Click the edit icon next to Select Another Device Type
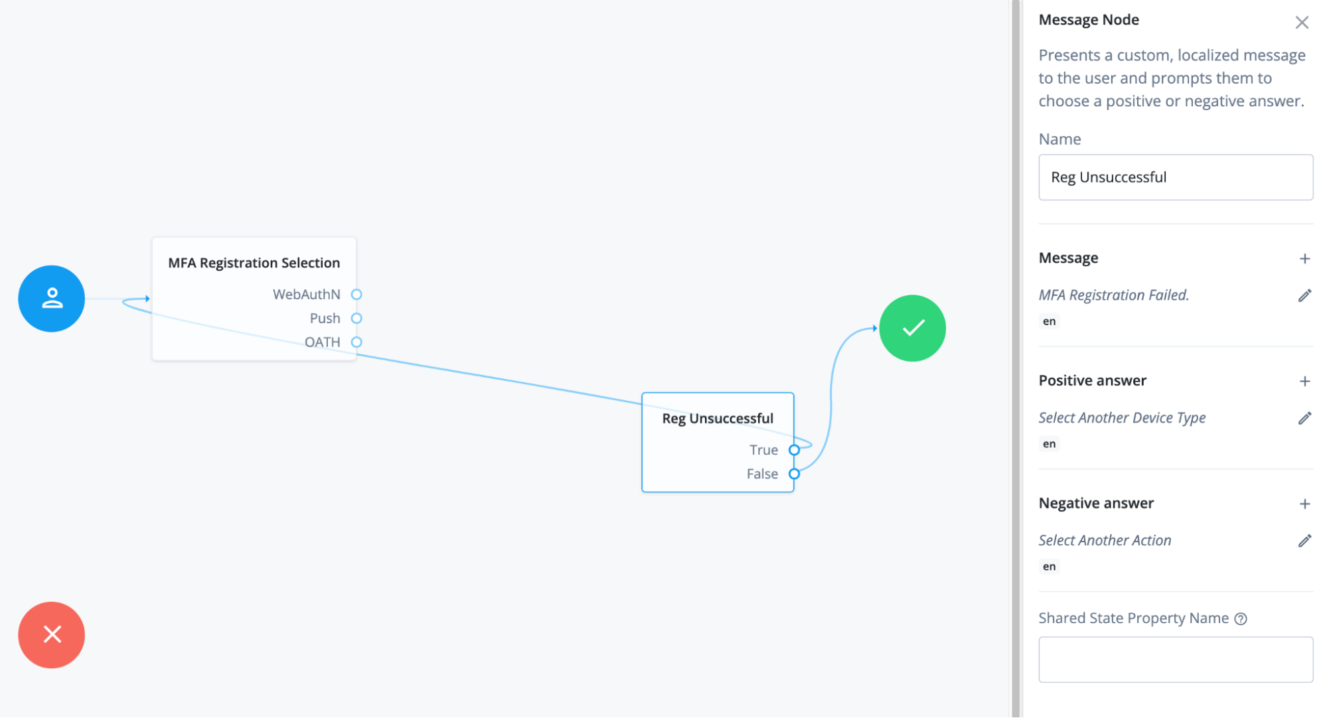 [x=1305, y=417]
